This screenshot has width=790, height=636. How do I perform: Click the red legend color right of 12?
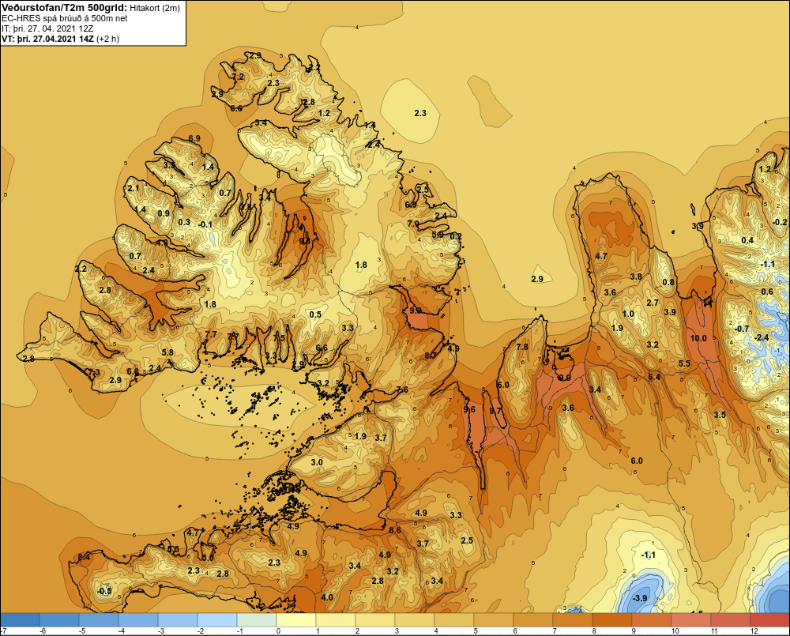pyautogui.click(x=769, y=620)
